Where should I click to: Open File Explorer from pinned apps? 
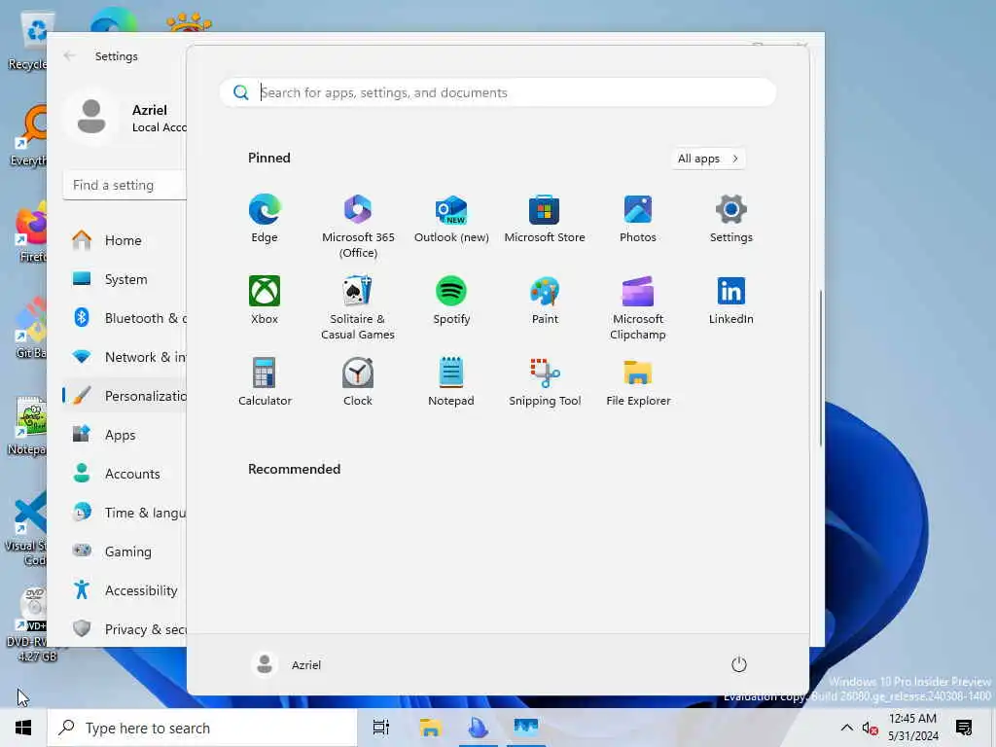point(638,381)
